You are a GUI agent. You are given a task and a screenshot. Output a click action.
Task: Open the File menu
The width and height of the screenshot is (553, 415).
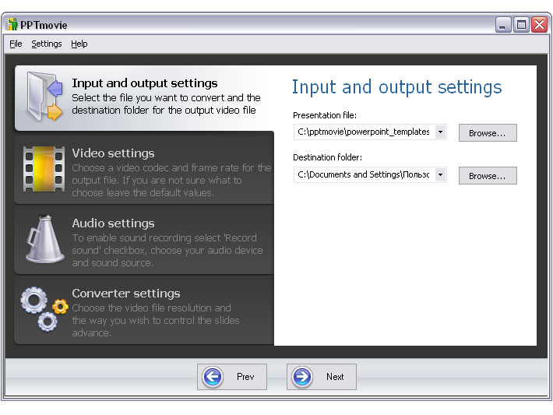(16, 44)
